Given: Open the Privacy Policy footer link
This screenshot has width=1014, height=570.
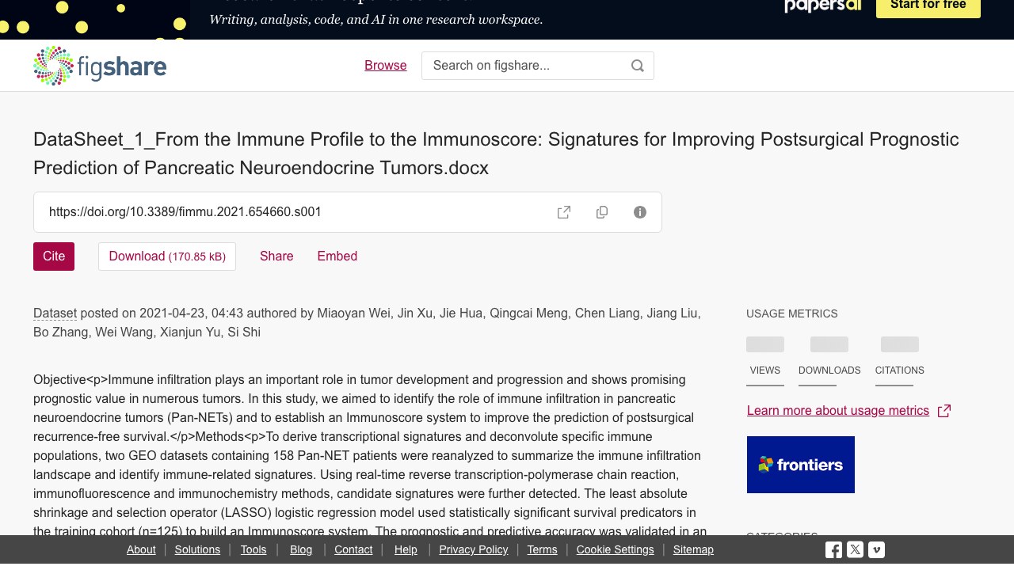Looking at the screenshot, I should click(474, 549).
